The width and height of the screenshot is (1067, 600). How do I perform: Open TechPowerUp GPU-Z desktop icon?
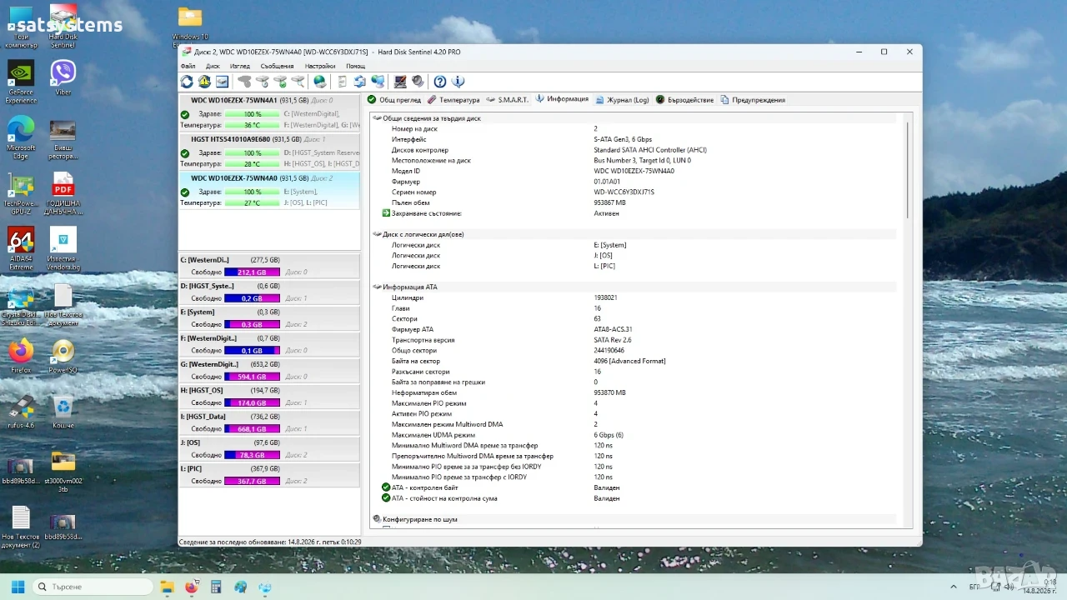tap(21, 194)
